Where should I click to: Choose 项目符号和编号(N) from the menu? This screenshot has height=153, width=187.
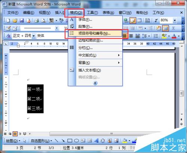[x=95, y=34]
